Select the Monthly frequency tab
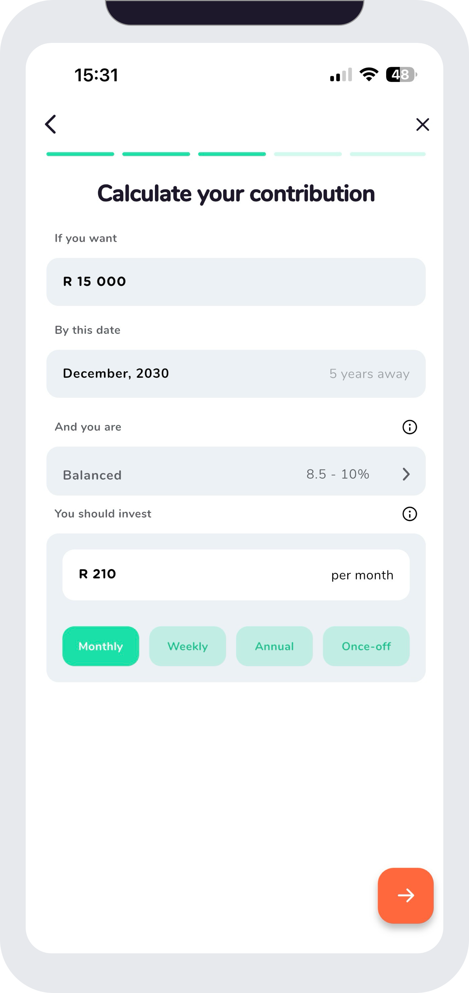This screenshot has width=469, height=993. (101, 646)
